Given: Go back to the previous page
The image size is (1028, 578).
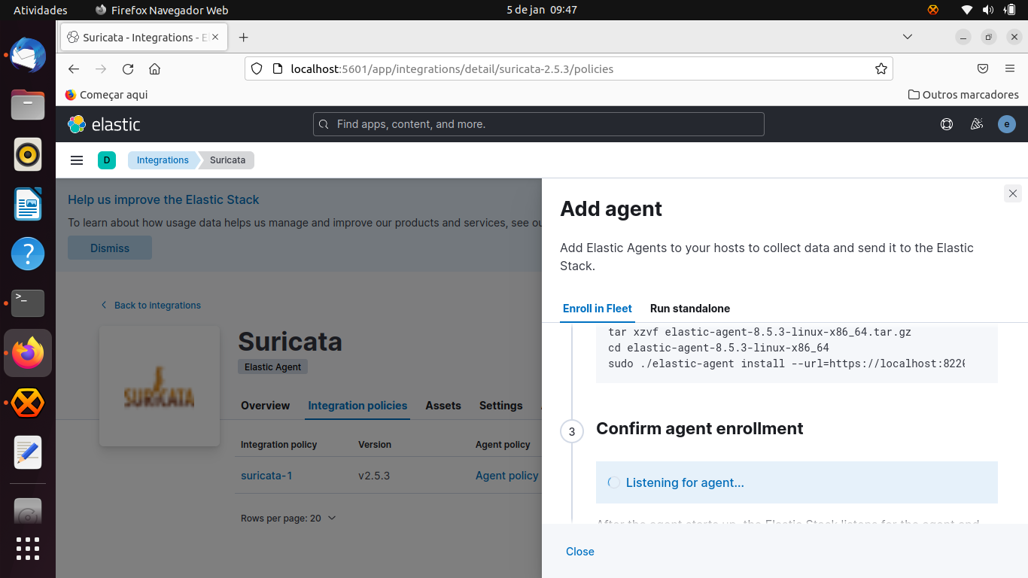Looking at the screenshot, I should click(74, 69).
